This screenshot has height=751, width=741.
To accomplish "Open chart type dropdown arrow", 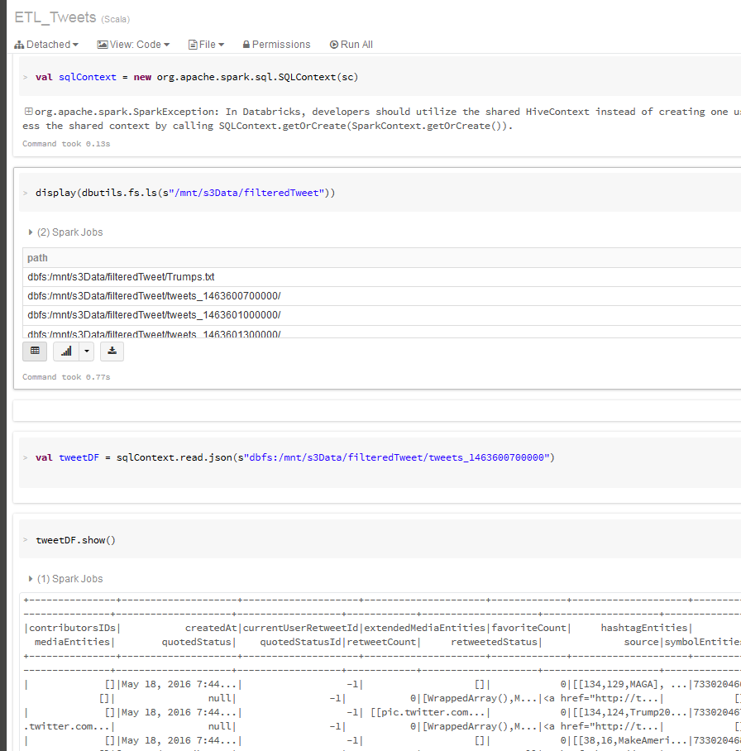I will [x=87, y=351].
